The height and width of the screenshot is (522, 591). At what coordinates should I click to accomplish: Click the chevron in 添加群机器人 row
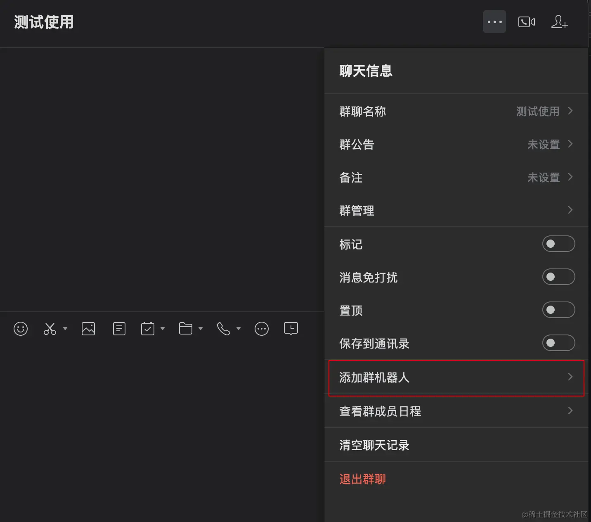point(570,377)
